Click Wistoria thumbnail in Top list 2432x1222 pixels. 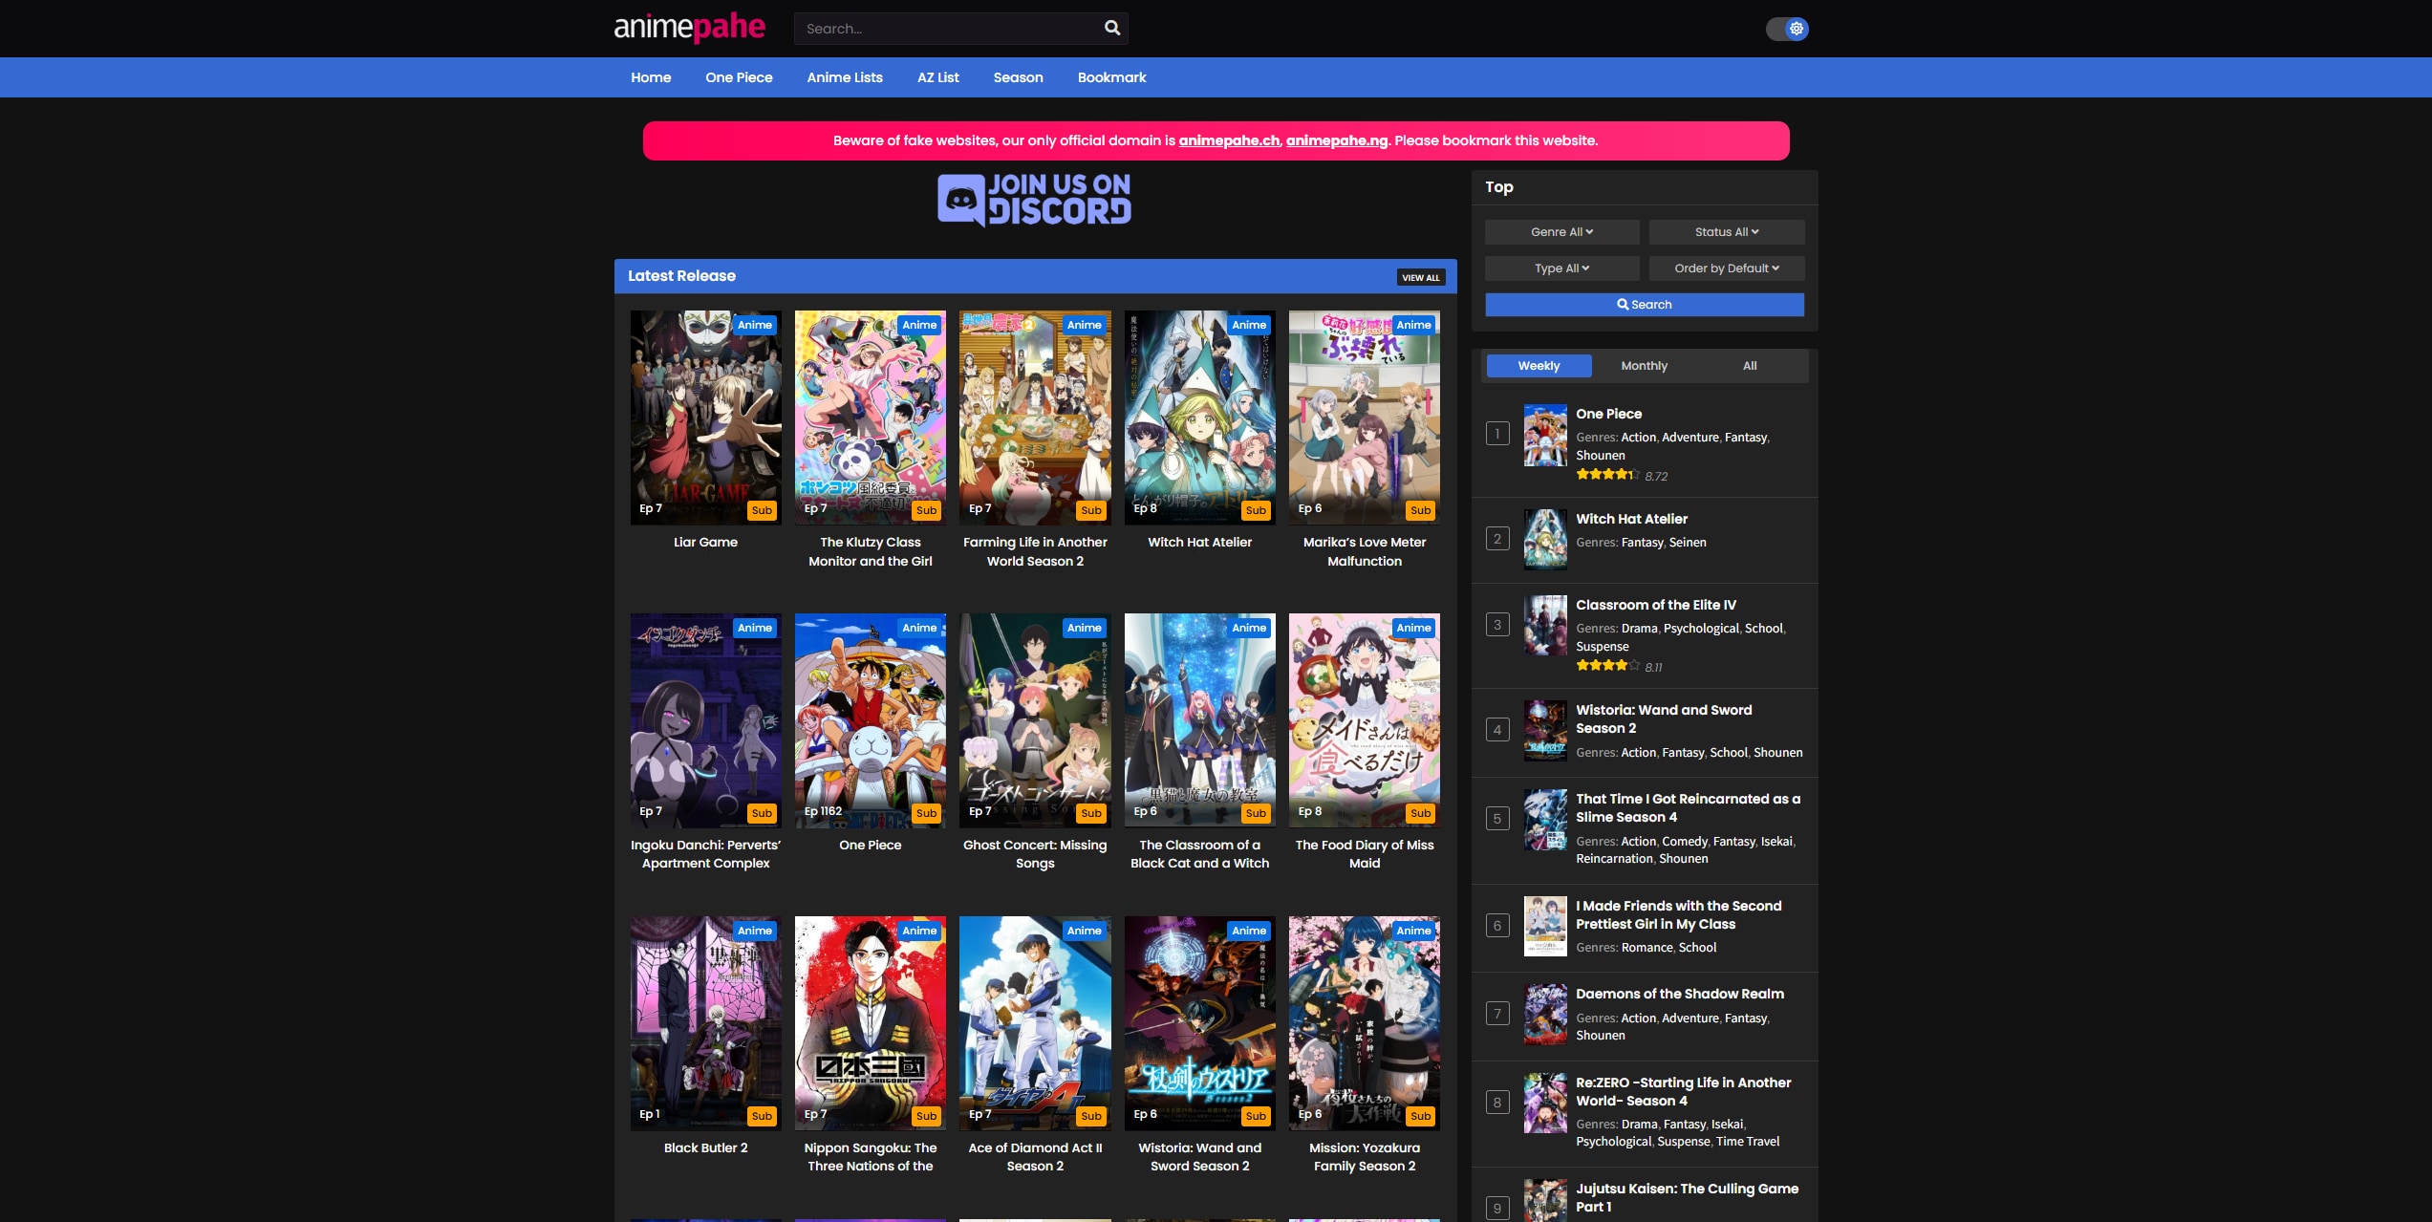(x=1544, y=731)
